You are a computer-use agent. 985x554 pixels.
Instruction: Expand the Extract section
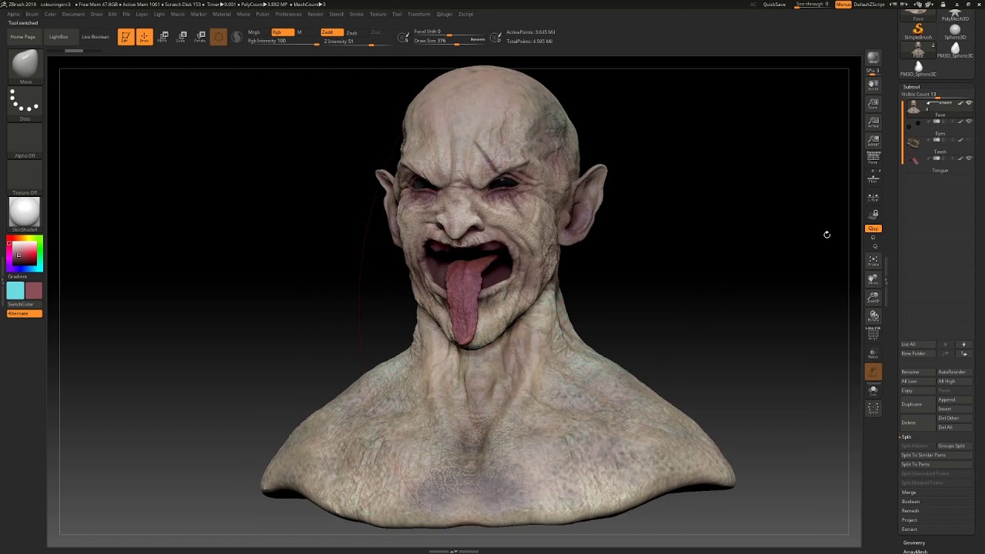[910, 529]
